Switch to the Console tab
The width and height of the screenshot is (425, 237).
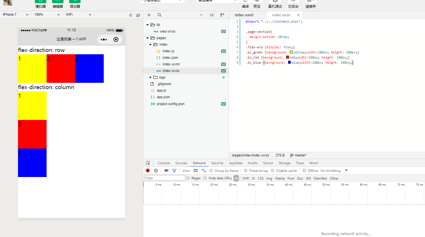point(163,163)
